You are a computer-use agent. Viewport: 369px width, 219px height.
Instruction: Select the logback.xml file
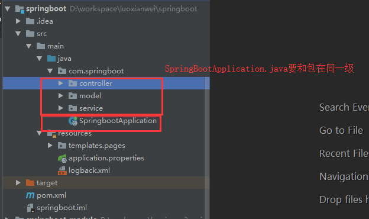(89, 170)
